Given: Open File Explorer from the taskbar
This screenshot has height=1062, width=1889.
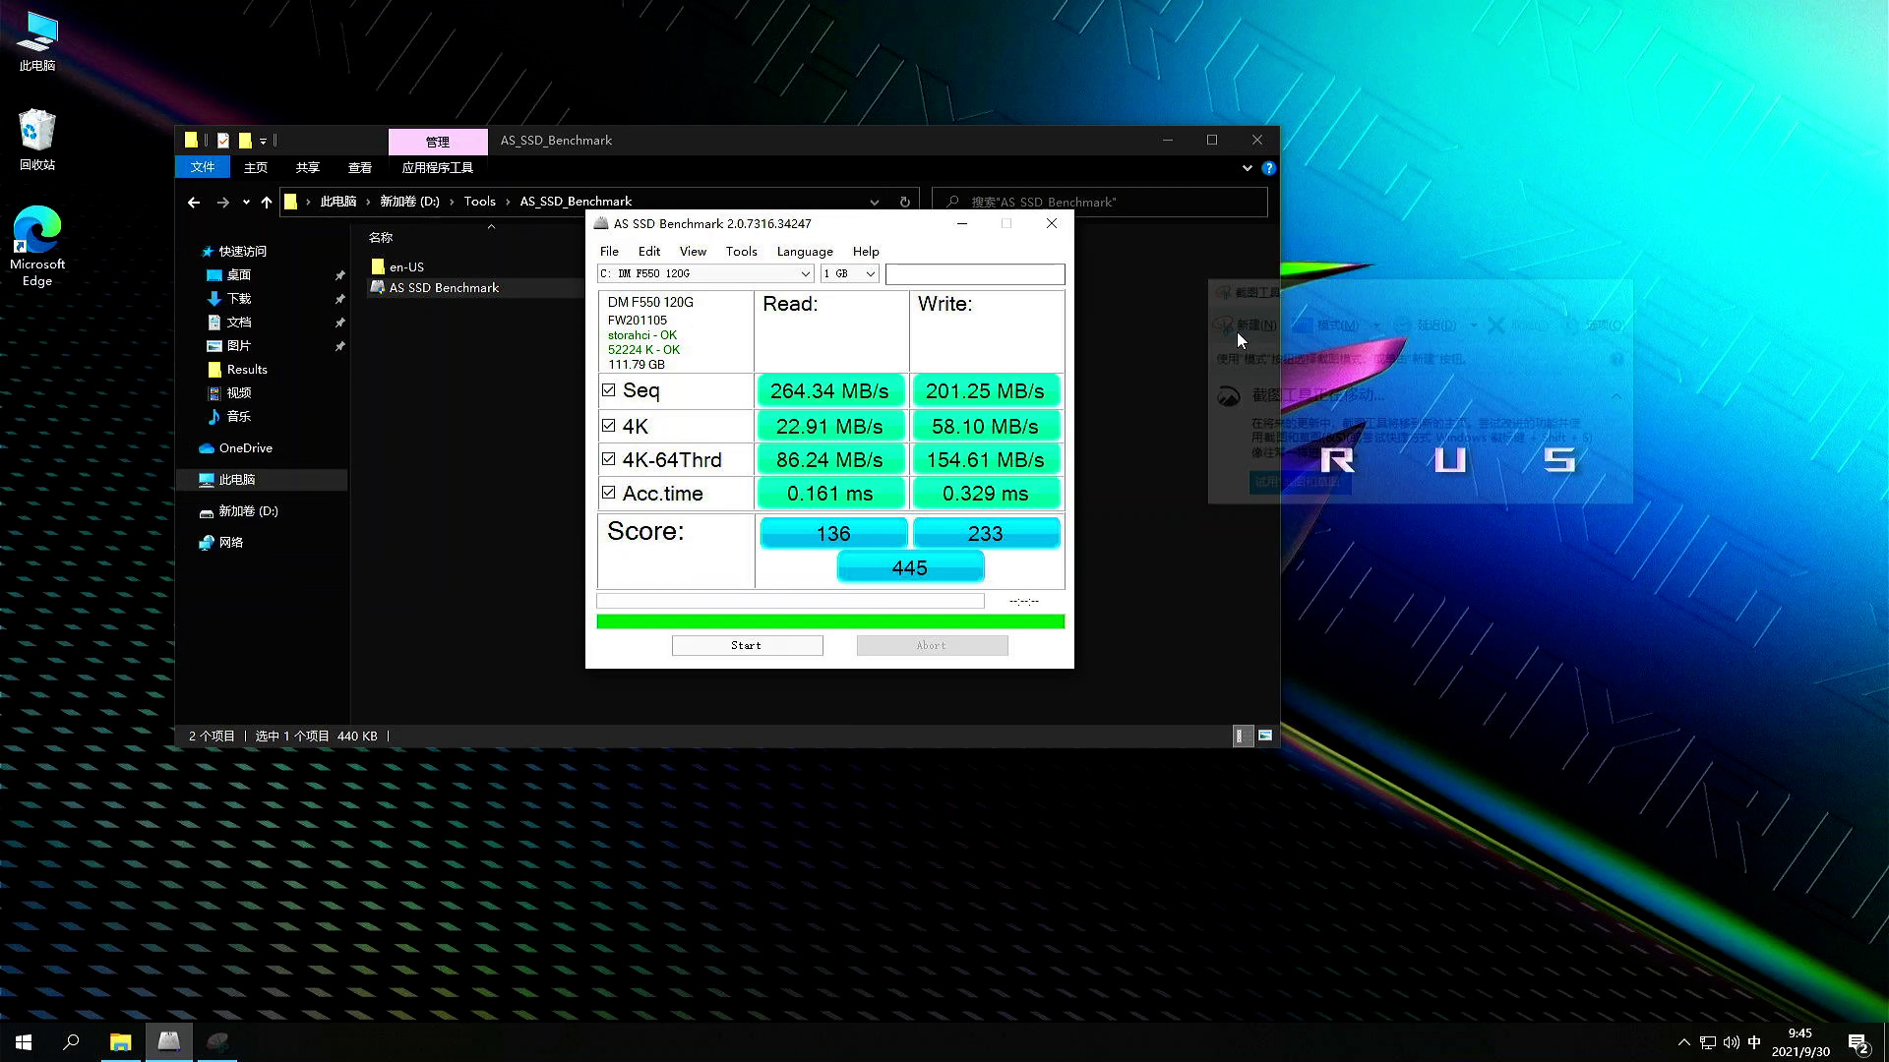Looking at the screenshot, I should [120, 1042].
